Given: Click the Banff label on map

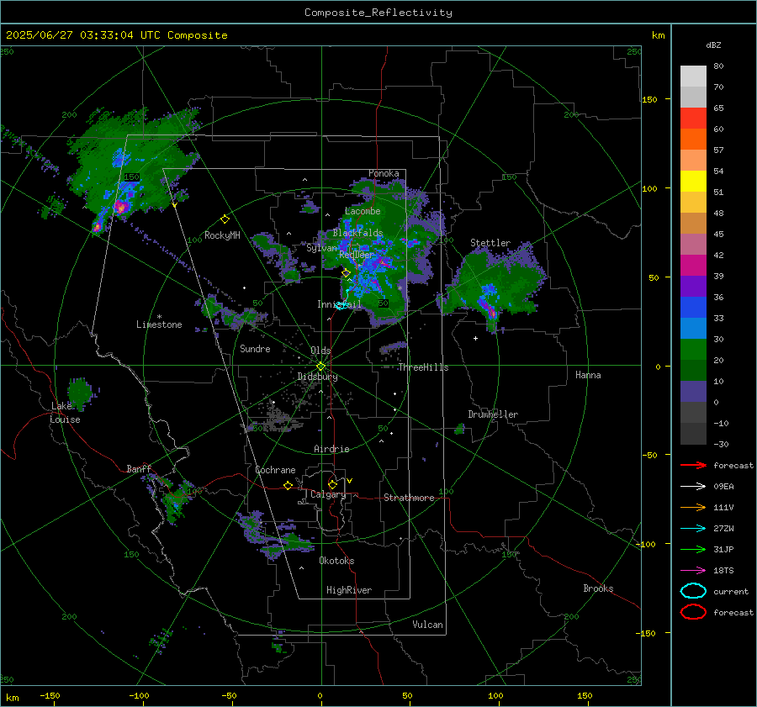Looking at the screenshot, I should 139,469.
